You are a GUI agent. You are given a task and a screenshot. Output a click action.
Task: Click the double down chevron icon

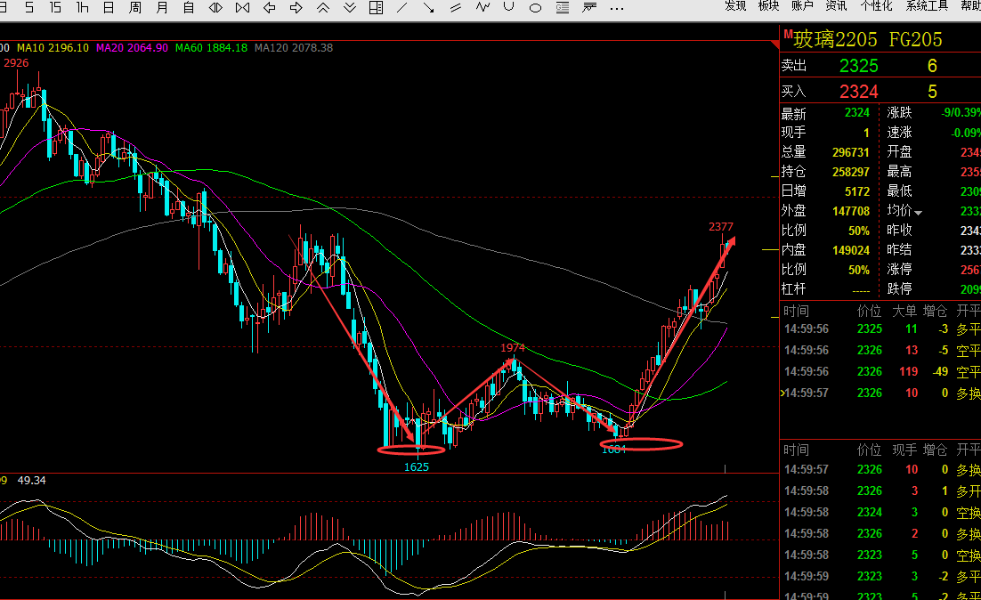click(350, 7)
